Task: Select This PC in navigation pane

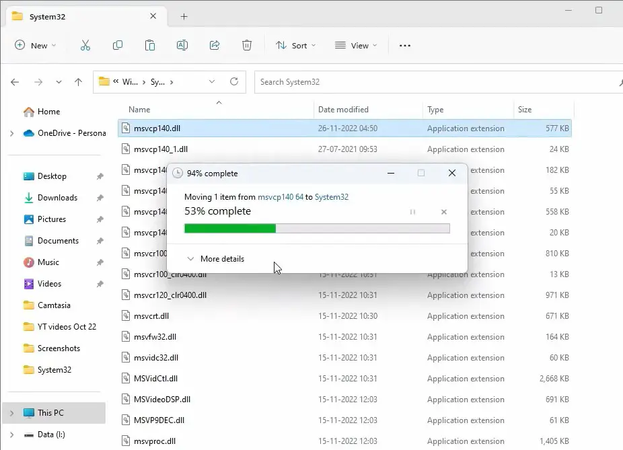Action: pyautogui.click(x=54, y=412)
